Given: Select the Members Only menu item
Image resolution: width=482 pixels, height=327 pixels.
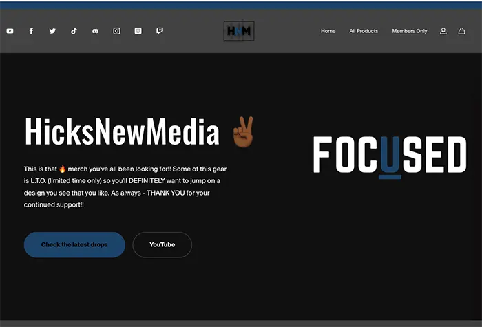Looking at the screenshot, I should [410, 31].
